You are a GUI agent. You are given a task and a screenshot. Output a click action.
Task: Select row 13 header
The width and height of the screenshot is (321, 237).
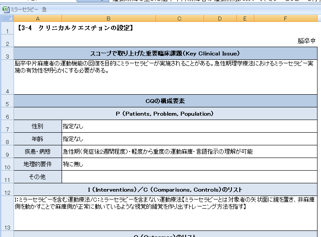click(x=7, y=213)
